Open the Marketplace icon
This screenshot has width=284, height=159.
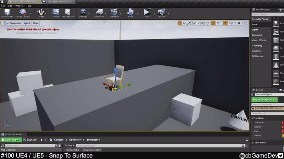click(x=67, y=13)
